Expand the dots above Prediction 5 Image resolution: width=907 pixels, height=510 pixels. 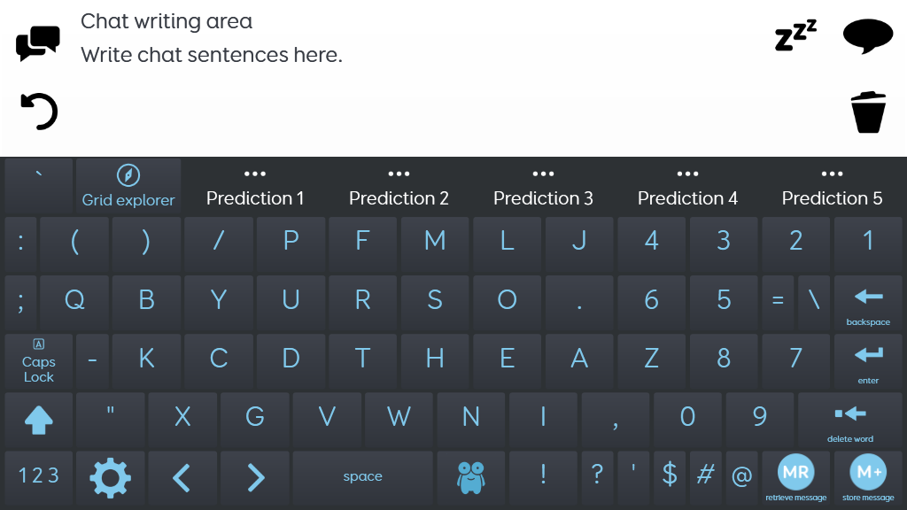pos(832,174)
